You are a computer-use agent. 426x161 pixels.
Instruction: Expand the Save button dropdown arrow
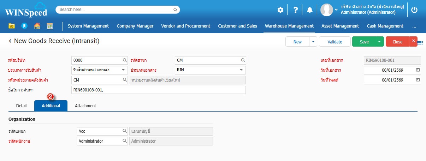[379, 42]
